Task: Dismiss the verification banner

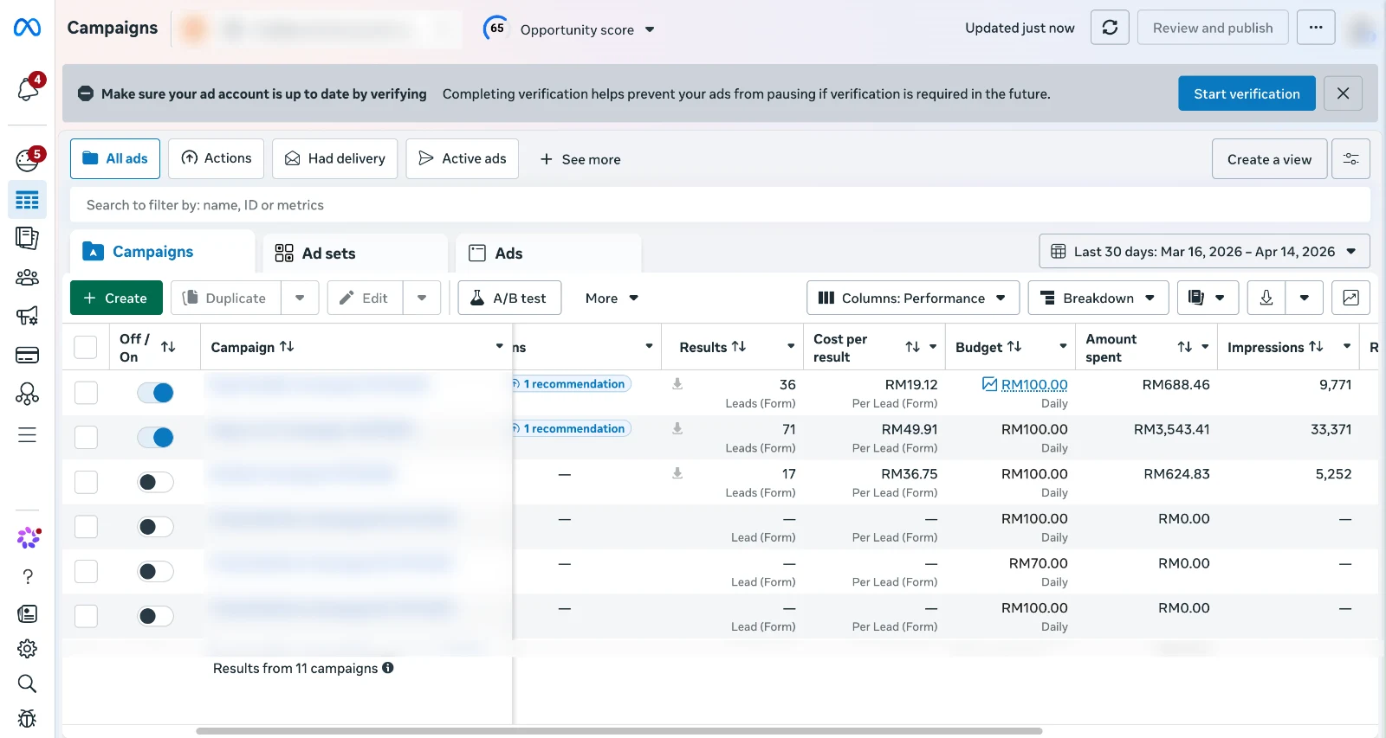Action: point(1343,93)
